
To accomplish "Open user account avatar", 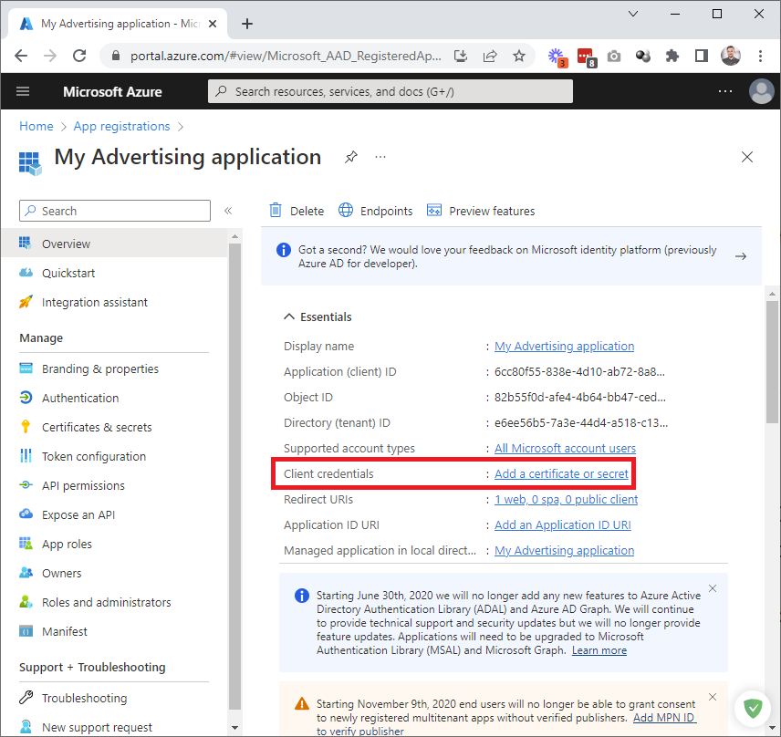I will pos(761,91).
